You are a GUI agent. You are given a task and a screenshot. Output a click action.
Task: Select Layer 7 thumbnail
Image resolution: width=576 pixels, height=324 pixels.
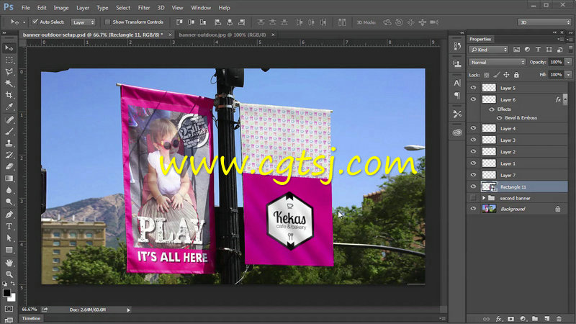coord(489,175)
